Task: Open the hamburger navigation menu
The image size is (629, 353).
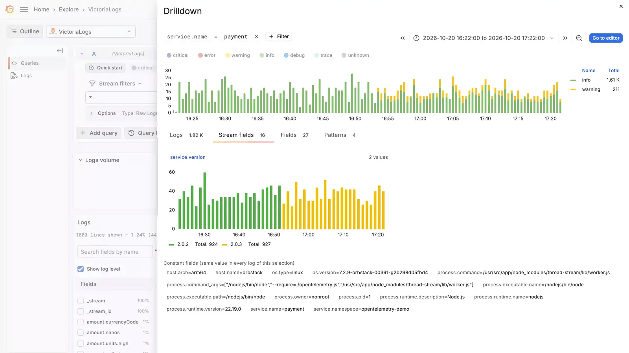Action: [x=24, y=9]
